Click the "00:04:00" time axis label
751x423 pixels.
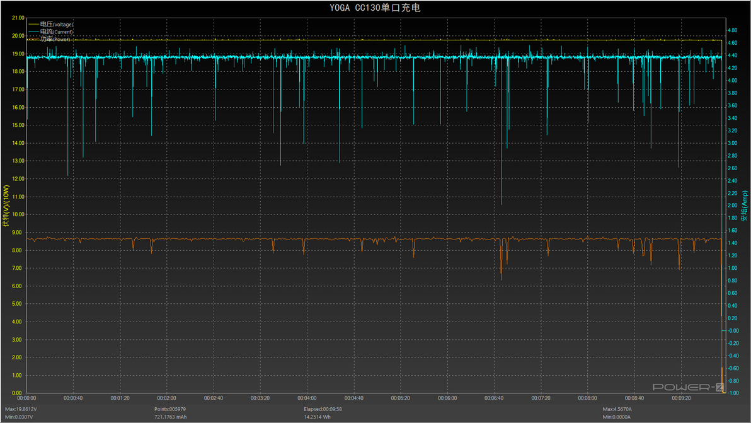tap(307, 398)
